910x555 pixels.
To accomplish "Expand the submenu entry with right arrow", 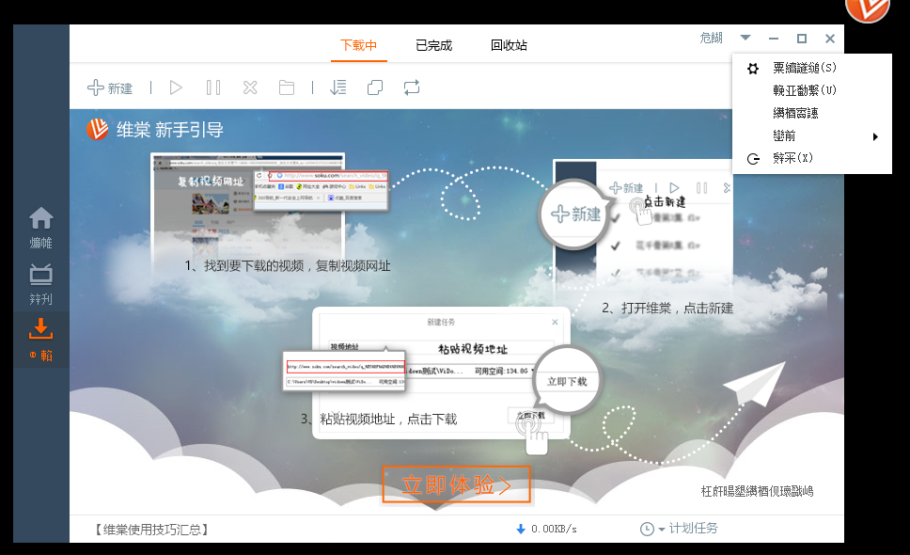I will click(x=812, y=135).
